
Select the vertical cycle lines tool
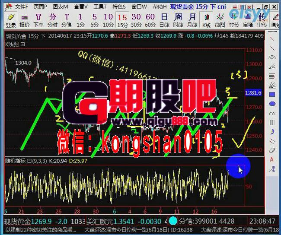(272, 123)
